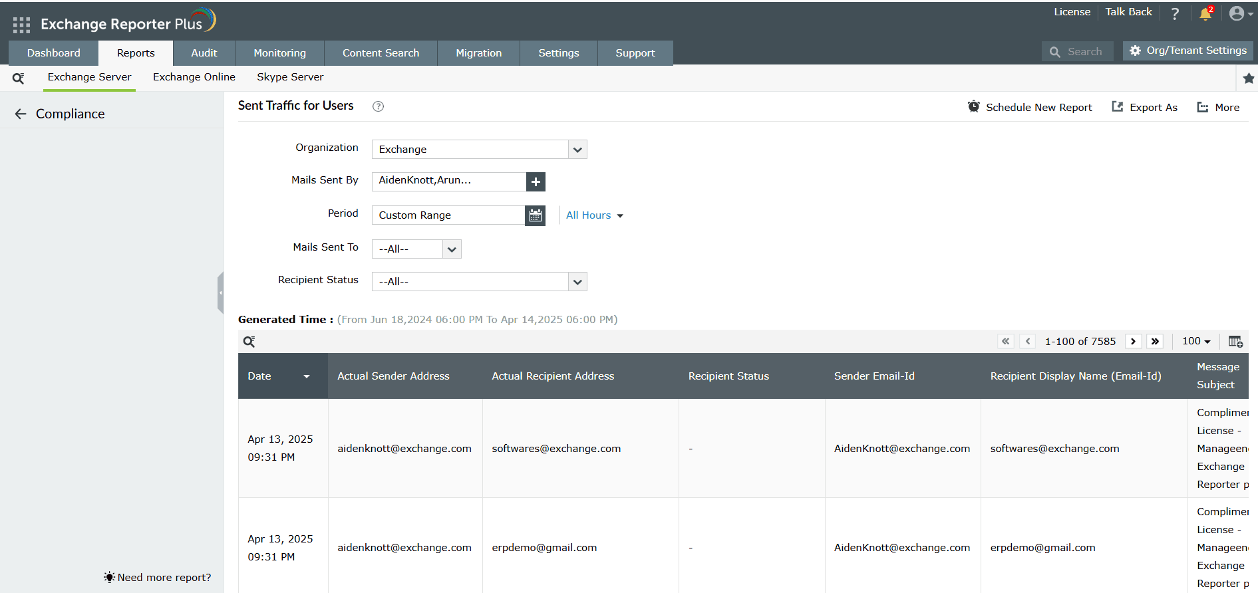
Task: Go back using the Compliance arrow
Action: pos(21,114)
